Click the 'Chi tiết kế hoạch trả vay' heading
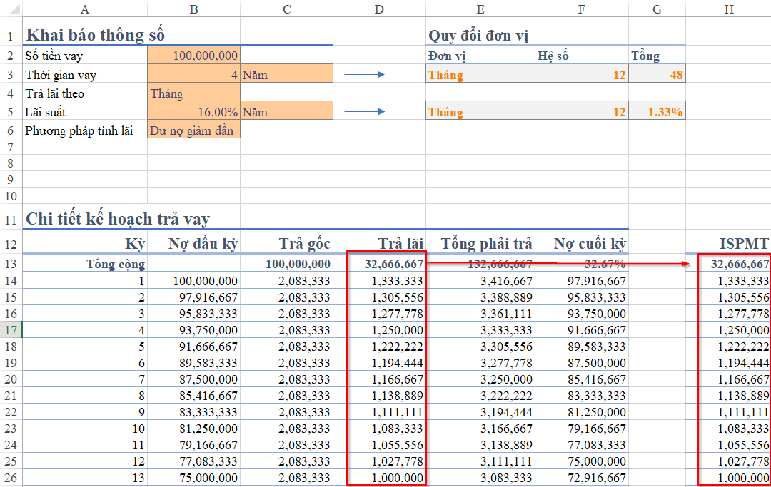Image resolution: width=771 pixels, height=487 pixels. [x=118, y=218]
